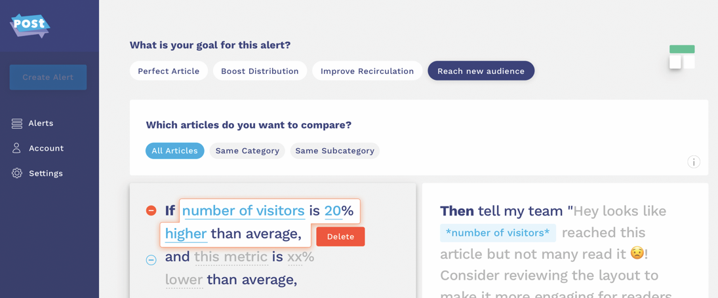Screen dimensions: 718x298
Task: Click the Account person icon
Action: [x=17, y=148]
